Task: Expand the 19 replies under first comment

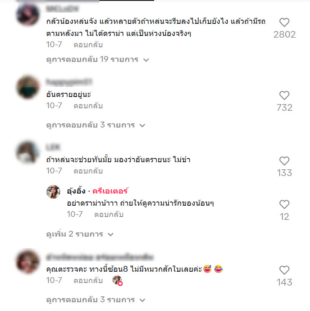Action: coord(97,59)
